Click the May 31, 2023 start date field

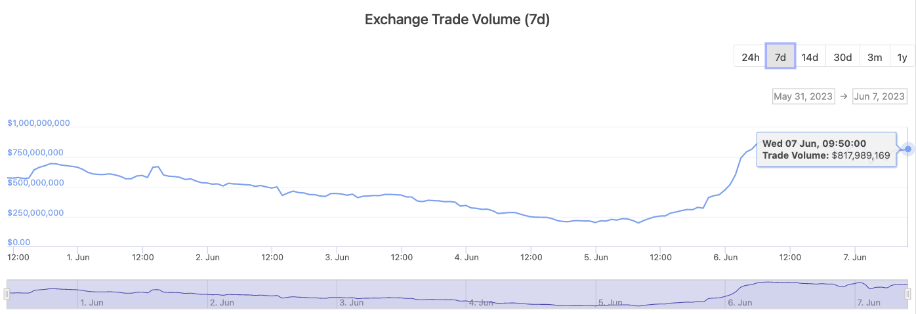(803, 96)
